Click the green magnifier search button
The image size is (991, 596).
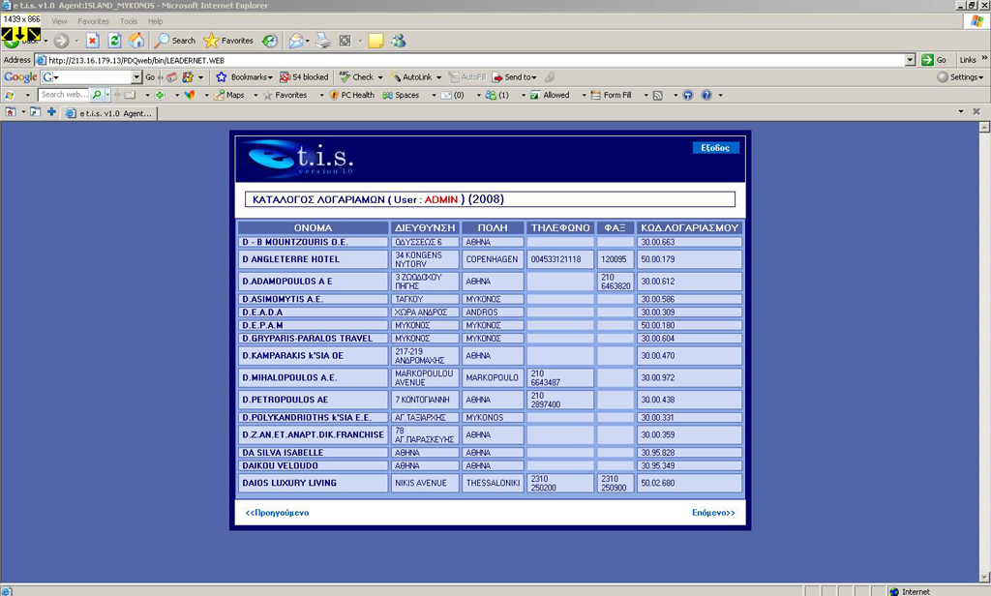click(x=97, y=96)
